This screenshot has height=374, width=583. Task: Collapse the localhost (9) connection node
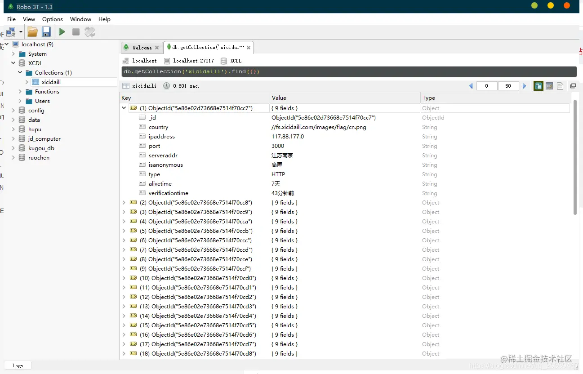6,44
